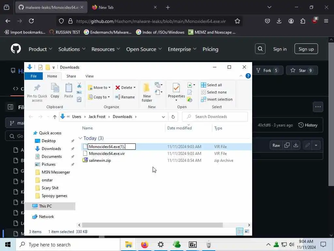Open Firefox from the taskbar
The width and height of the screenshot is (334, 251).
point(144,244)
